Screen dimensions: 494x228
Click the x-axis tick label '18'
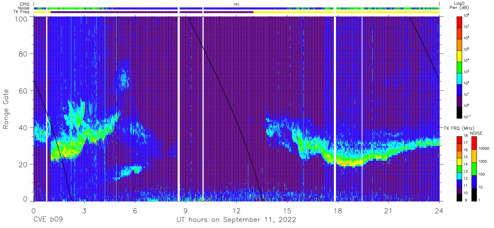tap(338, 211)
